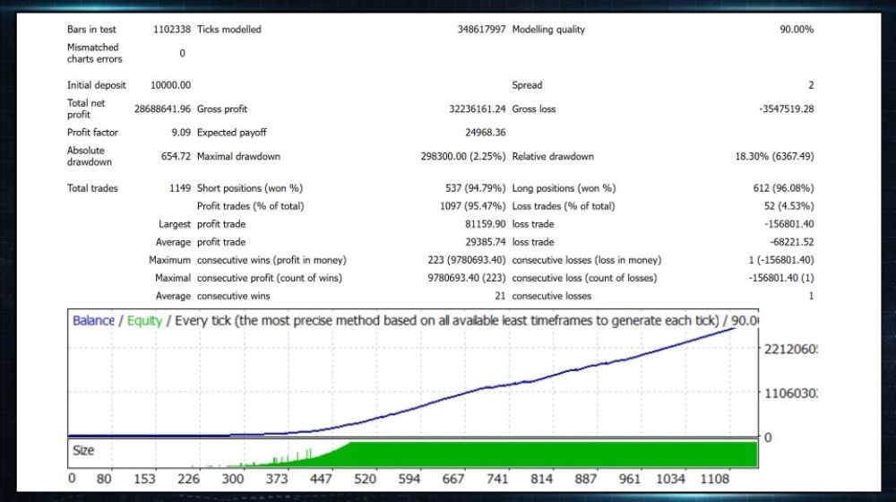Click the consecutive wins value 223 (9780693.40)
Screen dimensions: 896x502
pyautogui.click(x=466, y=260)
